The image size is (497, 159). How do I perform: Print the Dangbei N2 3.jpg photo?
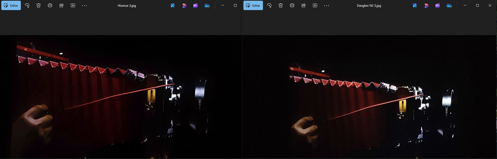click(292, 5)
